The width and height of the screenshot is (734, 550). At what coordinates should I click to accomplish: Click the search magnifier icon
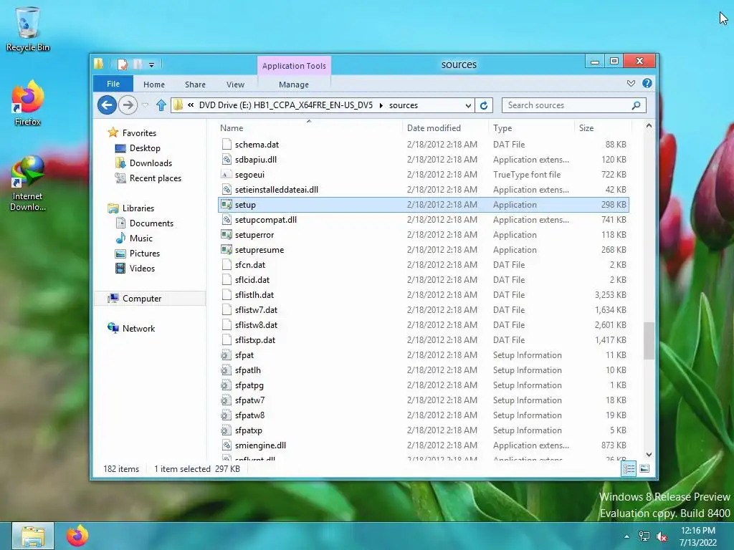[x=636, y=105]
